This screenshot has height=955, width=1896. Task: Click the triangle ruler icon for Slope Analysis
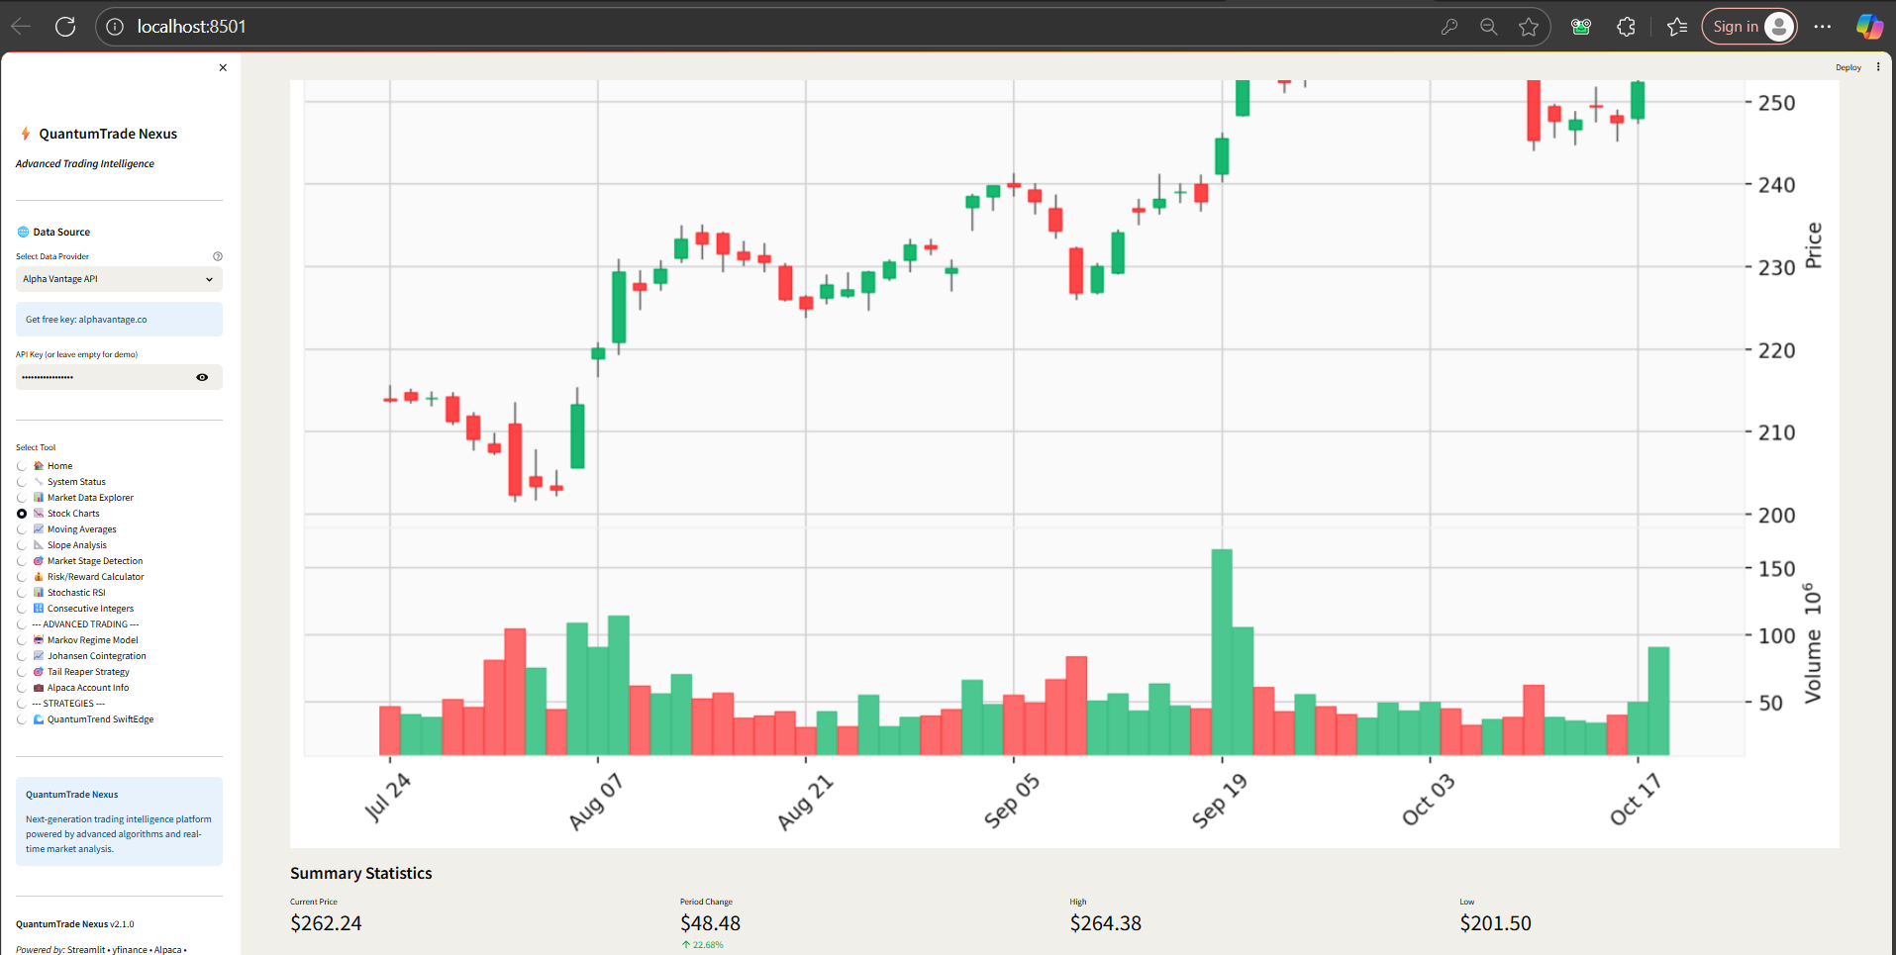tap(39, 544)
